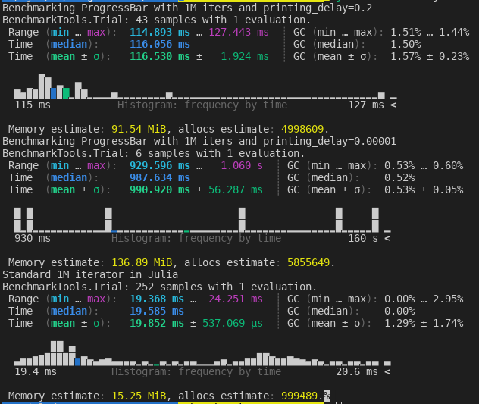
Task: Click the minimum time 114.893 ms
Action: (x=160, y=32)
